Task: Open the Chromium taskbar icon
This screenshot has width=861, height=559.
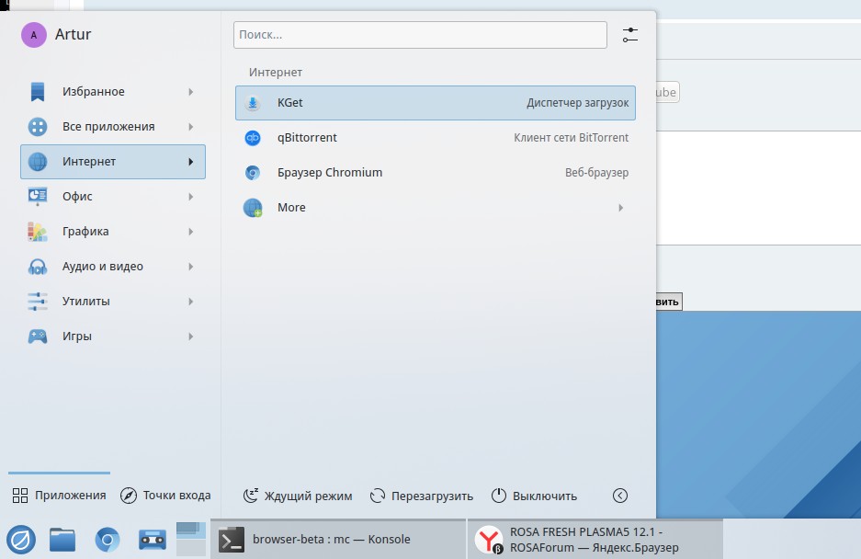Action: pyautogui.click(x=108, y=540)
